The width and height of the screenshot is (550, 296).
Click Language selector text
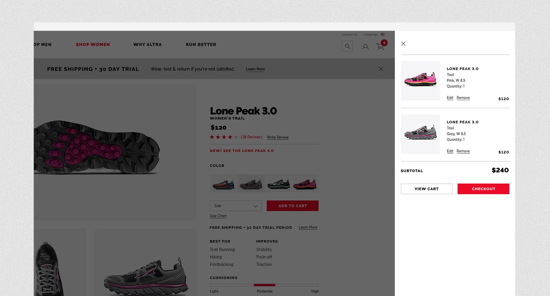(x=370, y=34)
